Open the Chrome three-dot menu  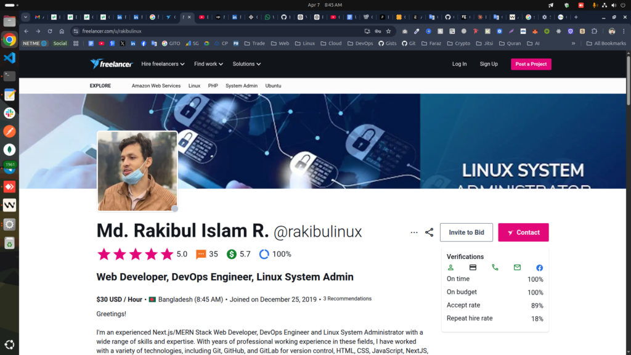pyautogui.click(x=624, y=31)
